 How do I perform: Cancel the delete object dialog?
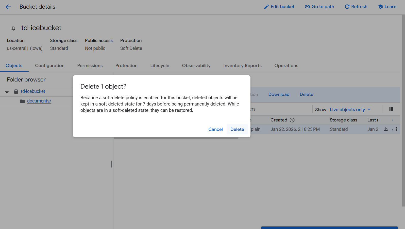(x=215, y=129)
